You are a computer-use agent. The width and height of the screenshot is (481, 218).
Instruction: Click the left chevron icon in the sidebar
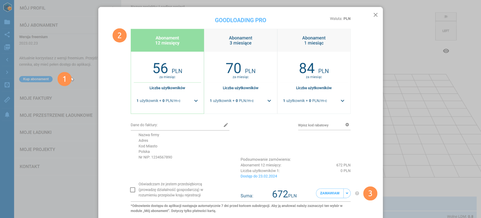7,60
